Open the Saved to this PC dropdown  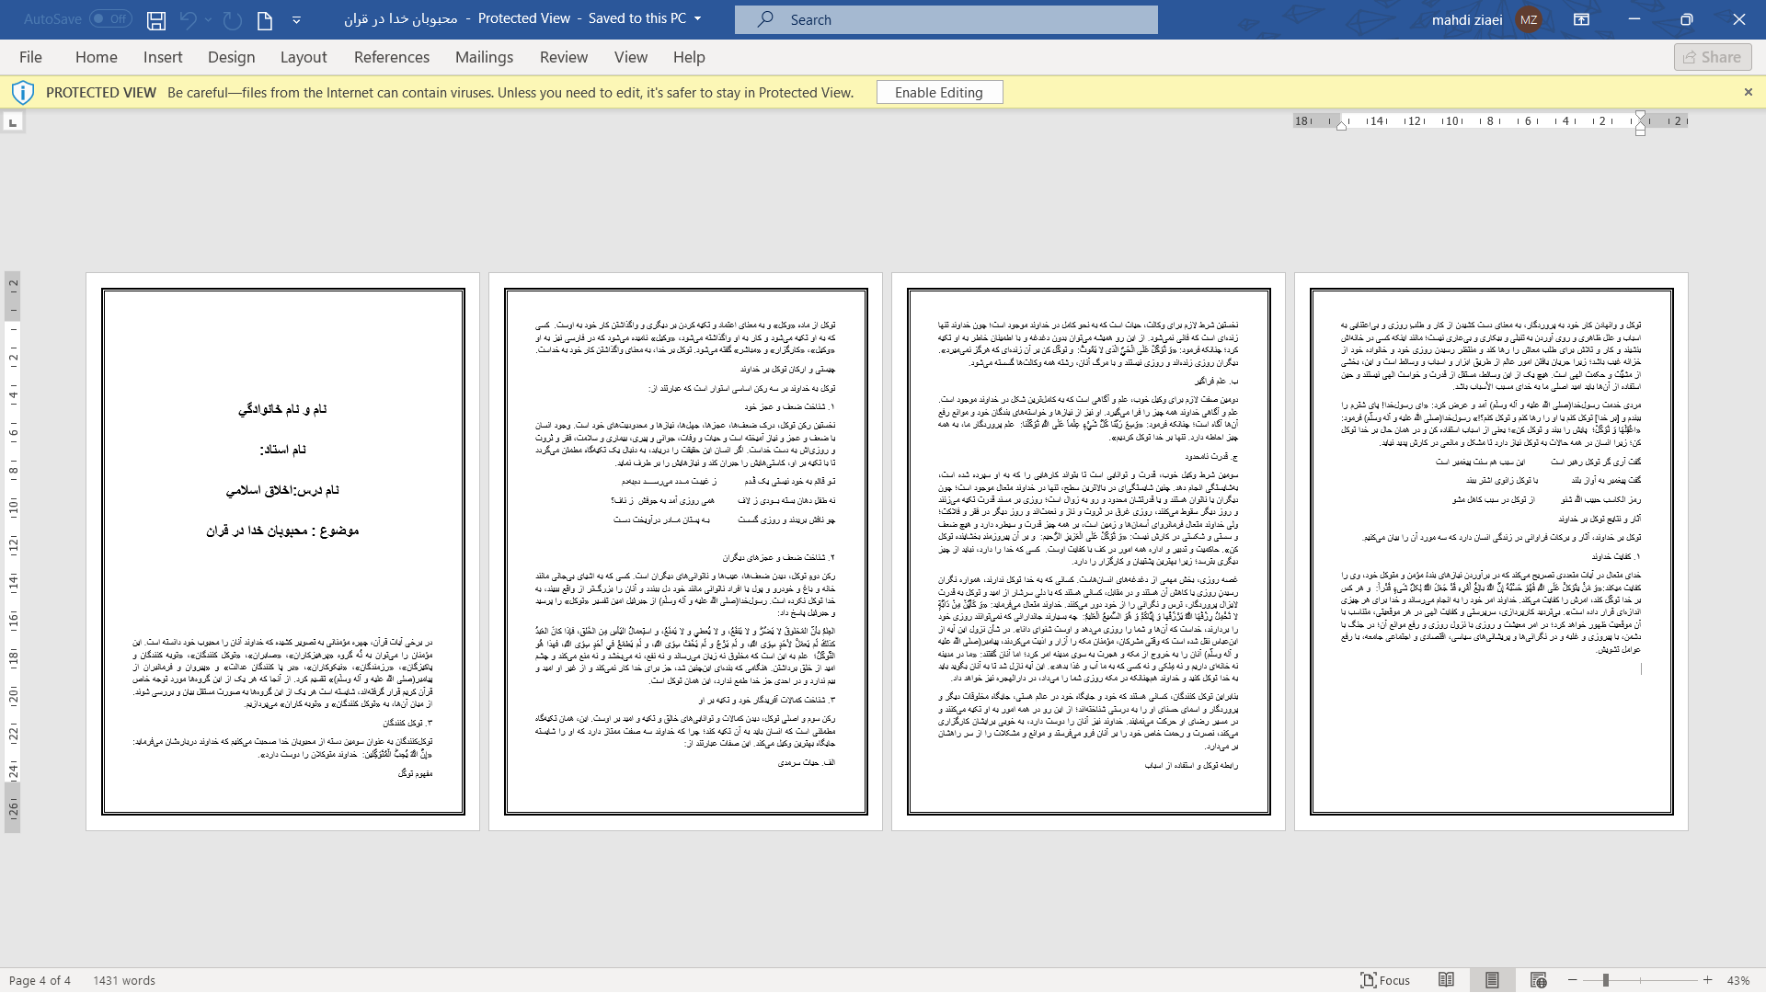pyautogui.click(x=697, y=18)
